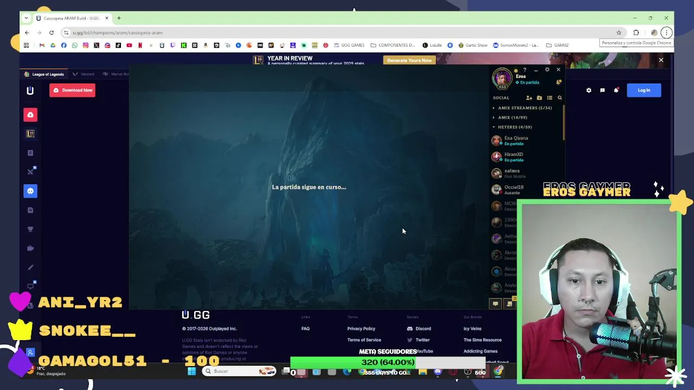Open the magnifier search icon in U.GG sidebar

[x=30, y=210]
